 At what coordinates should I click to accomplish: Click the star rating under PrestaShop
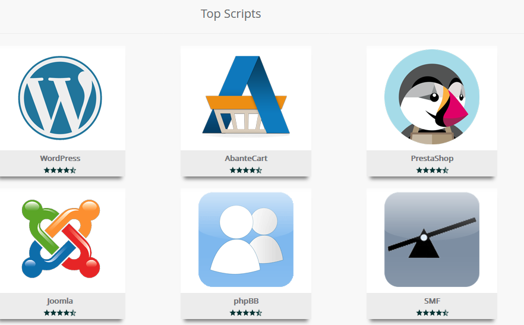[432, 170]
